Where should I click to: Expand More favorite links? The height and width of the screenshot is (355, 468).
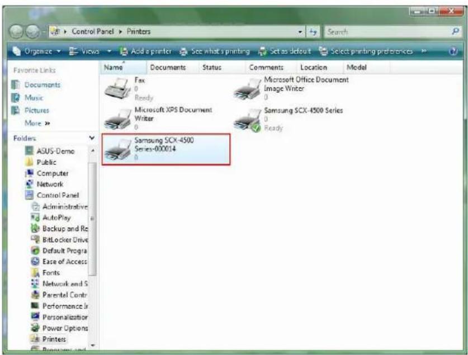(37, 123)
